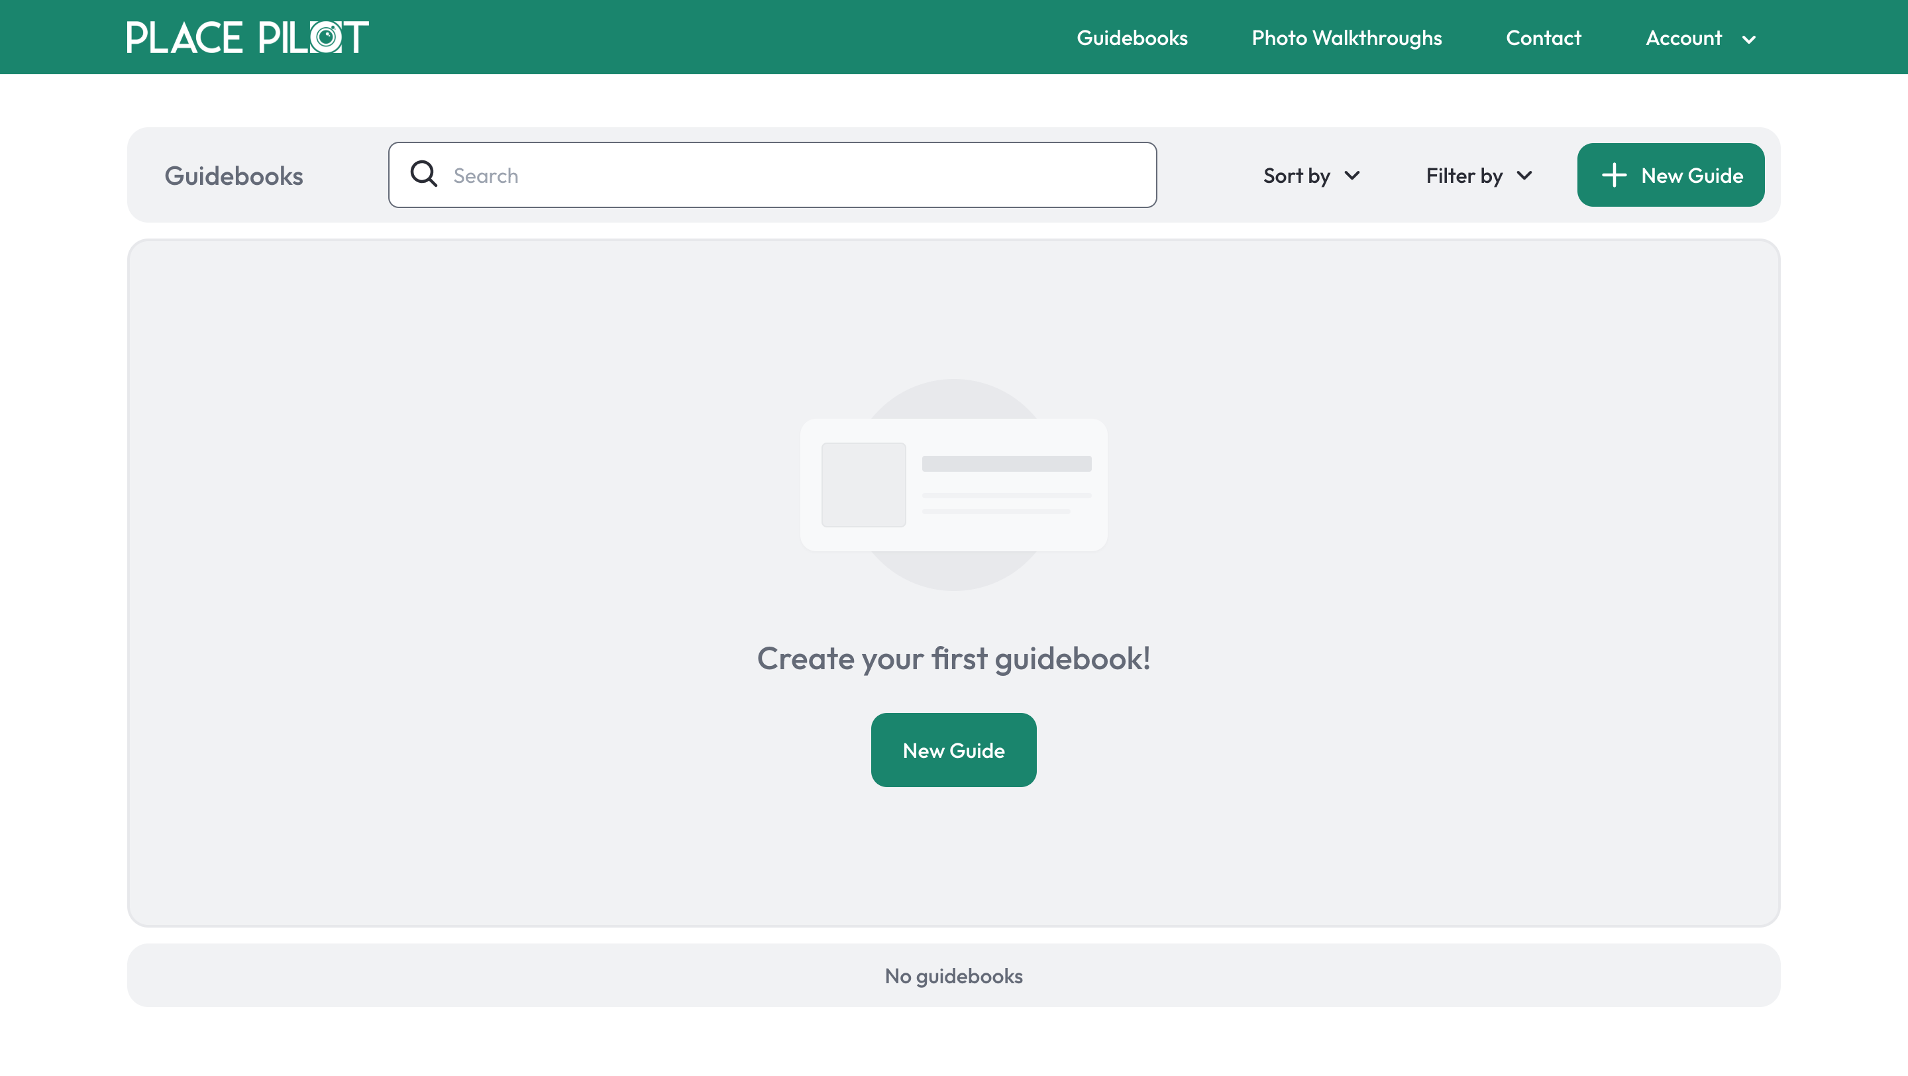Image resolution: width=1908 pixels, height=1076 pixels.
Task: Click the 'No guidebooks' footer bar
Action: click(x=953, y=975)
